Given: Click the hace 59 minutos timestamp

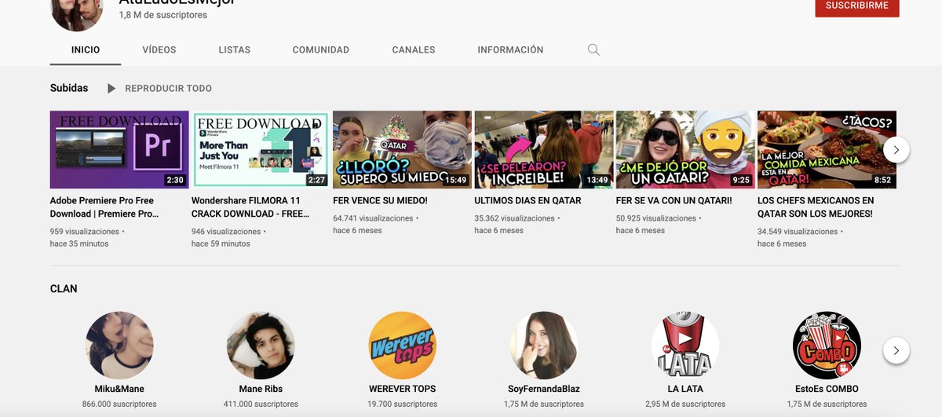Looking at the screenshot, I should pyautogui.click(x=221, y=243).
